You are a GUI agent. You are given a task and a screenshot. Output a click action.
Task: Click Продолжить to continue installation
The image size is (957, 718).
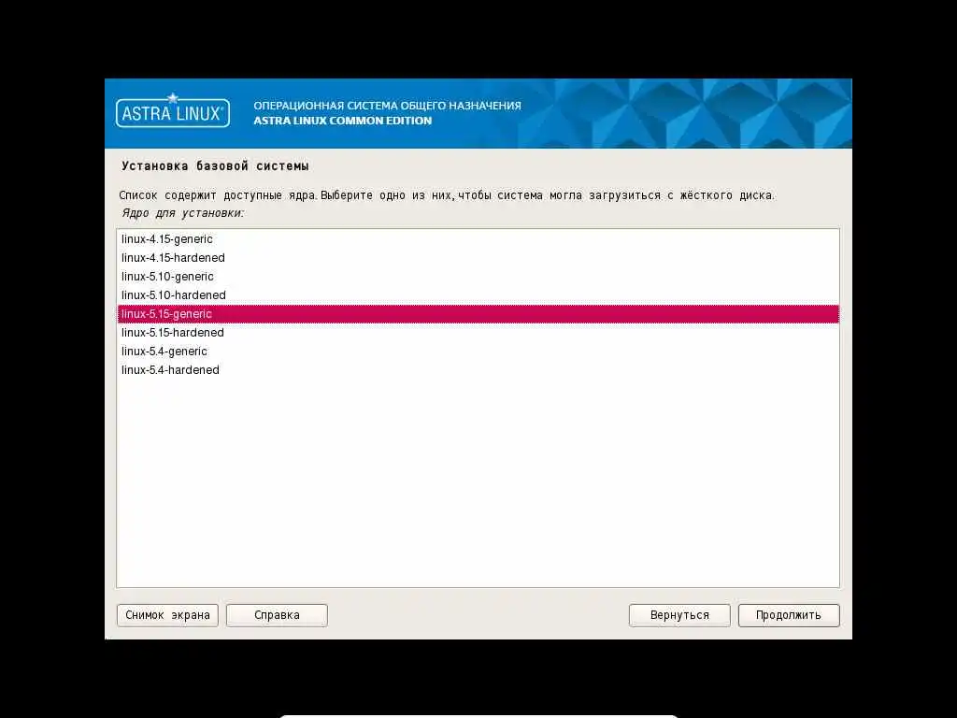coord(789,615)
